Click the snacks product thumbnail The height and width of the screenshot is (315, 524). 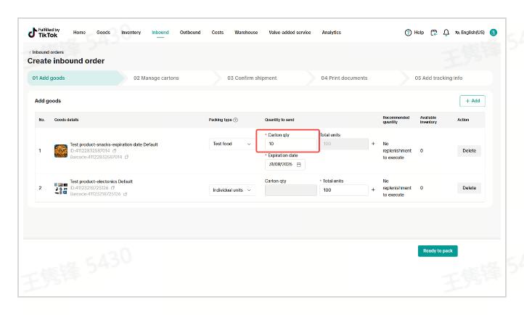(61, 151)
